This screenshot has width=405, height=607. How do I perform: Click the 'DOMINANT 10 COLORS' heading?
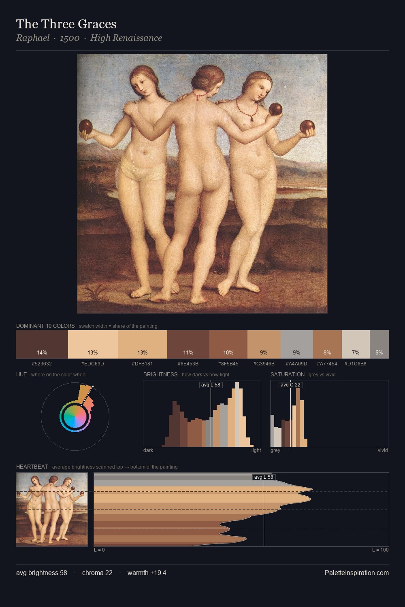(45, 326)
